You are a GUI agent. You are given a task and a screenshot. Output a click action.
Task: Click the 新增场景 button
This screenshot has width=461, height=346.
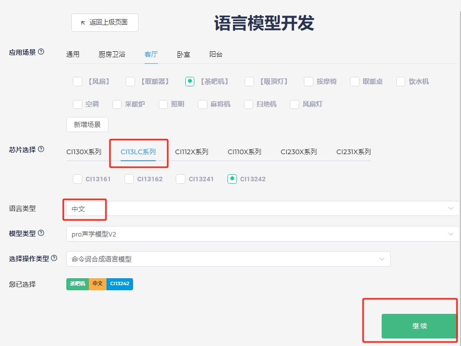87,124
